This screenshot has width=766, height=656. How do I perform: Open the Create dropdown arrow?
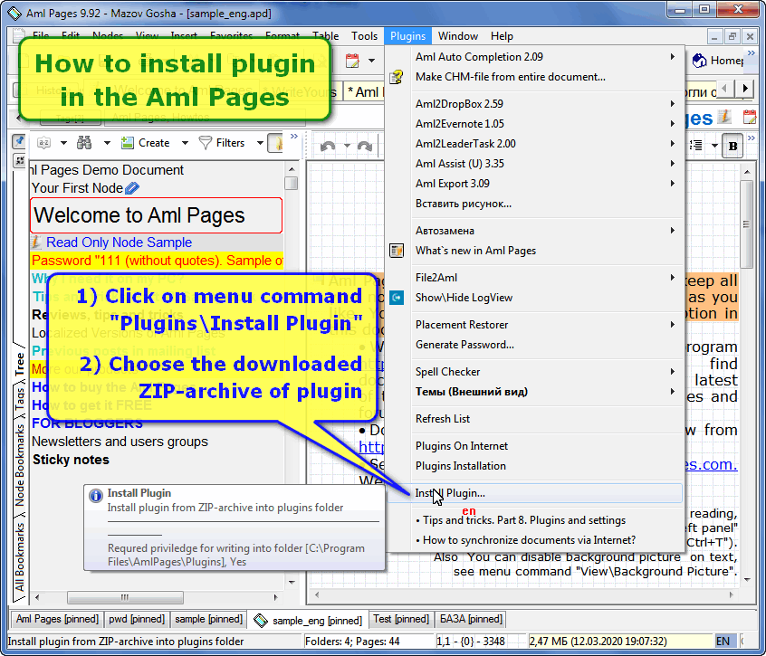(x=185, y=143)
